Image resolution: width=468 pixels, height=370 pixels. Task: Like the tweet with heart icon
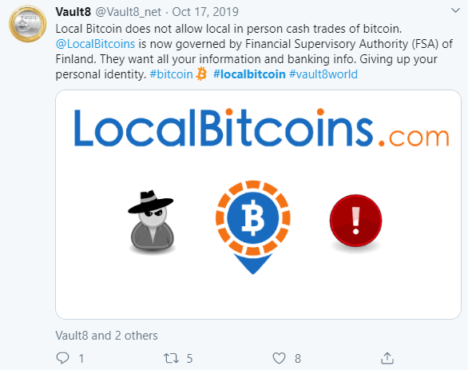(x=279, y=358)
